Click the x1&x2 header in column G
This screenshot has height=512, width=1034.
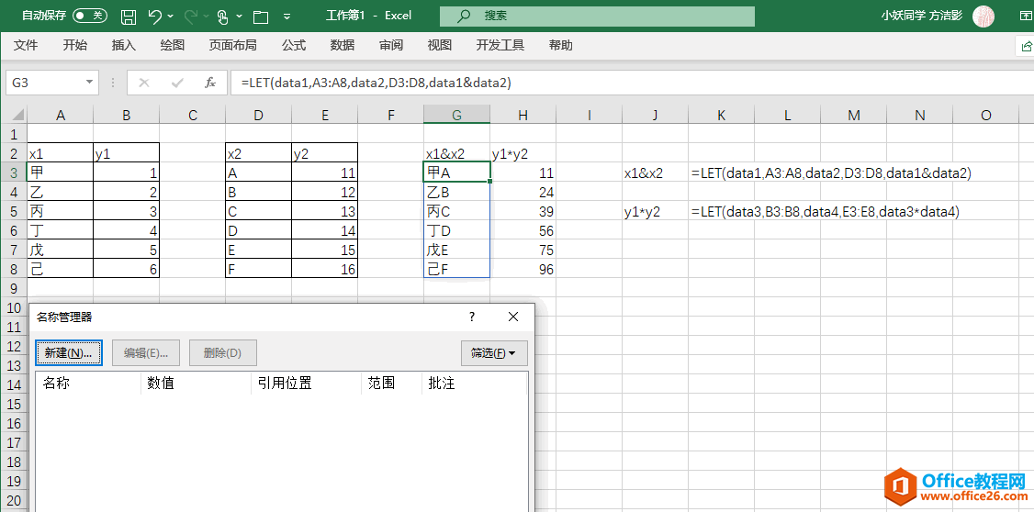456,154
